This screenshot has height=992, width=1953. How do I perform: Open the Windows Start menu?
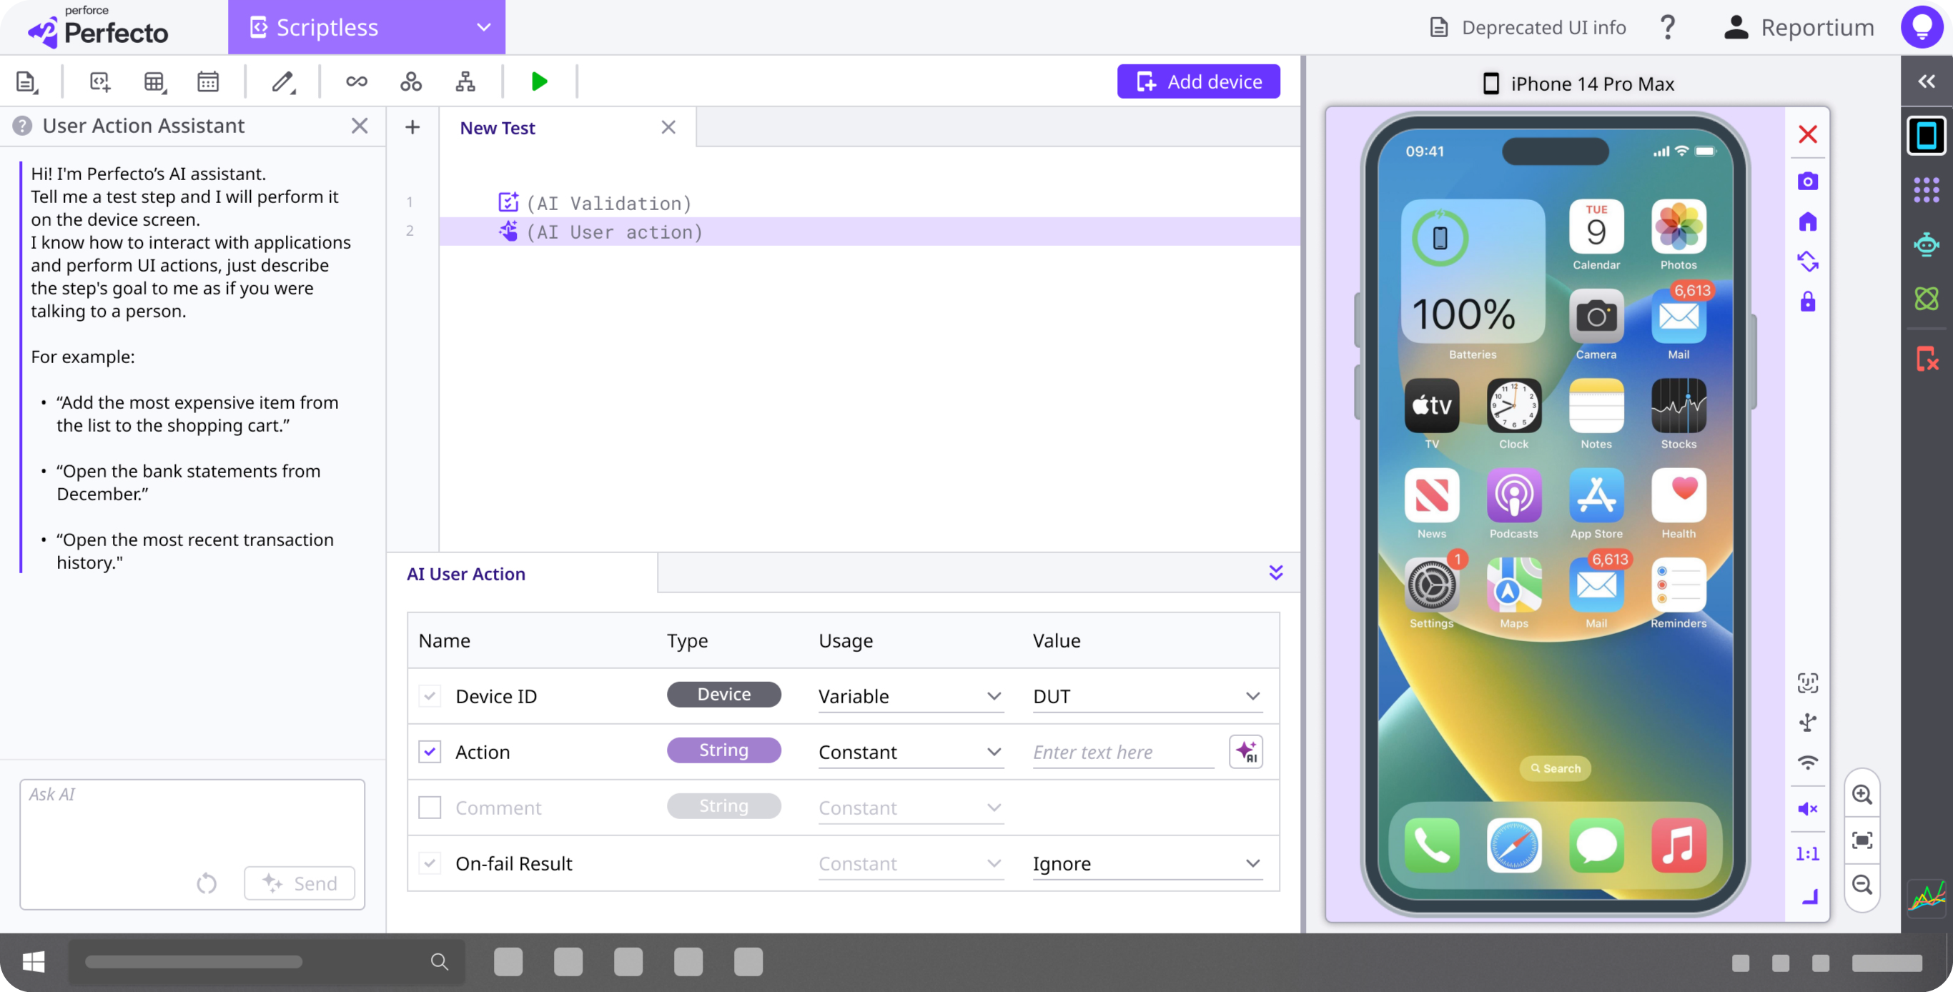(34, 962)
